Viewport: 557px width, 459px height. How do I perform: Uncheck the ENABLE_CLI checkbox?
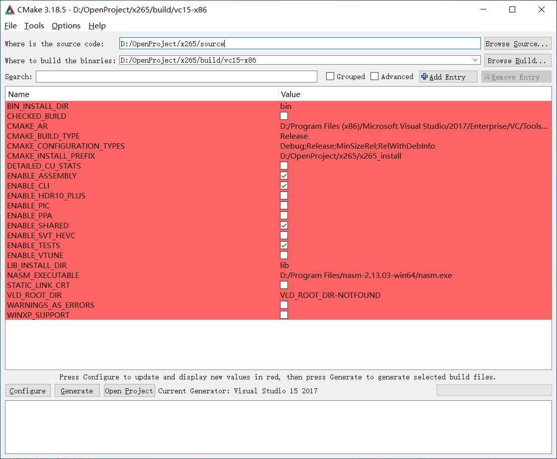pyautogui.click(x=284, y=186)
